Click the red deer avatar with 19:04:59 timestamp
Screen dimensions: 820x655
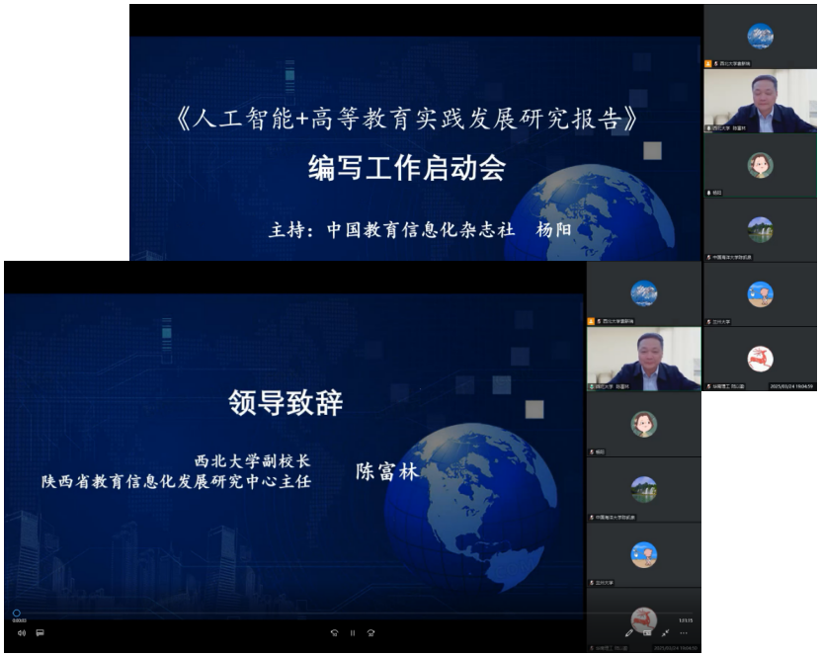coord(760,359)
